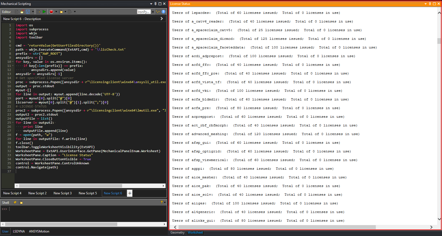Click the 'Users of advanced_meshing' line
Viewport: 442px width, 236px height.
click(266, 134)
